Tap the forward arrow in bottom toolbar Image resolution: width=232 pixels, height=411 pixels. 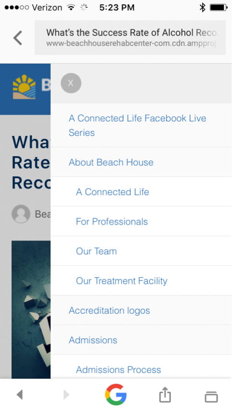(66, 395)
